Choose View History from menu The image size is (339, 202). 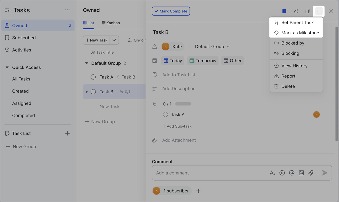click(x=296, y=66)
